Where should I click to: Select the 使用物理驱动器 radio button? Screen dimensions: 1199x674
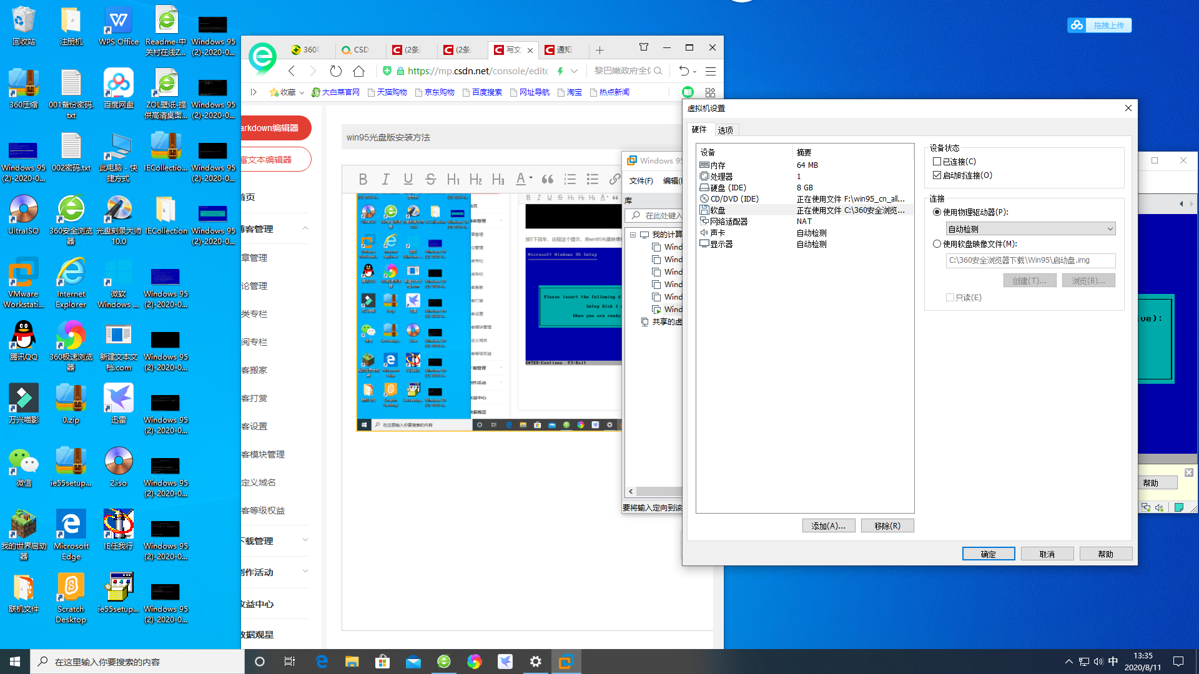[x=937, y=212]
